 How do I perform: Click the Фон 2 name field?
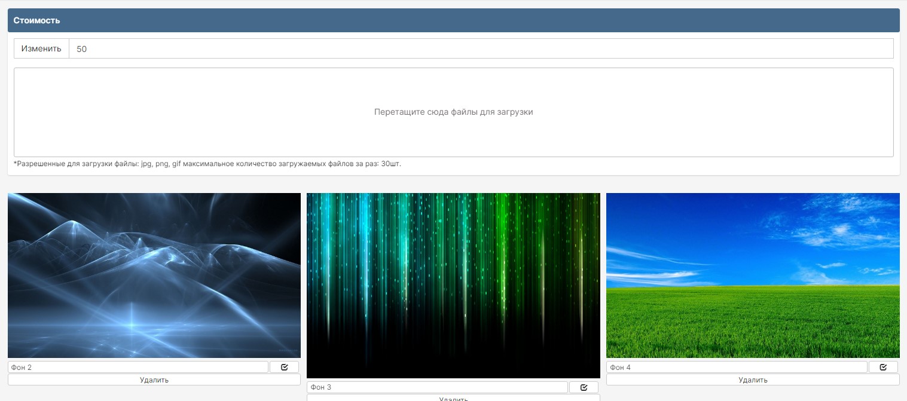coord(138,367)
